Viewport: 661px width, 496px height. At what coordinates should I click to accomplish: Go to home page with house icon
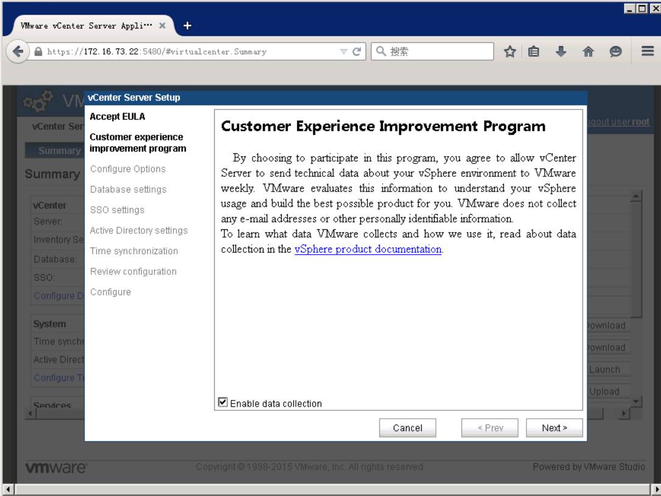point(588,52)
